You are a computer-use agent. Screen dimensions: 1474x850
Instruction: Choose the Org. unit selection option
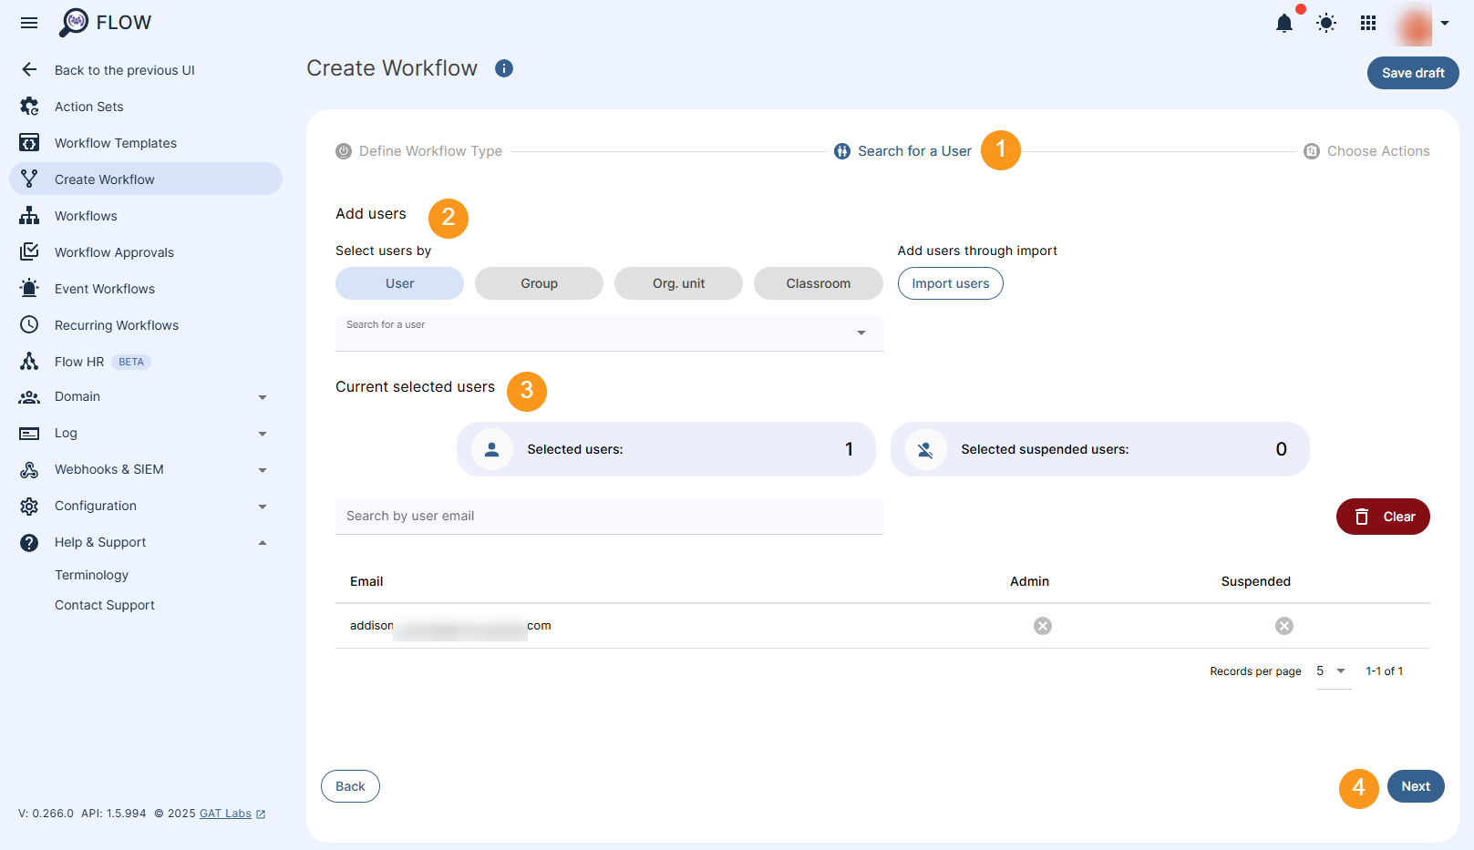678,283
